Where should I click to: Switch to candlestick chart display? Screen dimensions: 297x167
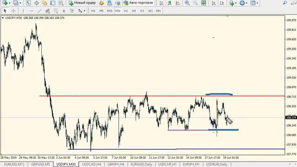click(169, 3)
